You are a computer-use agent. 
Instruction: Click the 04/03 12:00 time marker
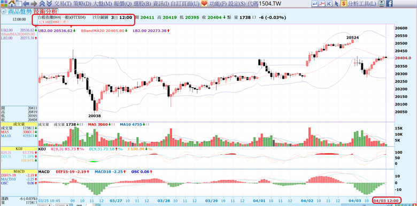pyautogui.click(x=387, y=201)
